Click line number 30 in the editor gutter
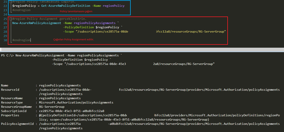 (x=5, y=40)
